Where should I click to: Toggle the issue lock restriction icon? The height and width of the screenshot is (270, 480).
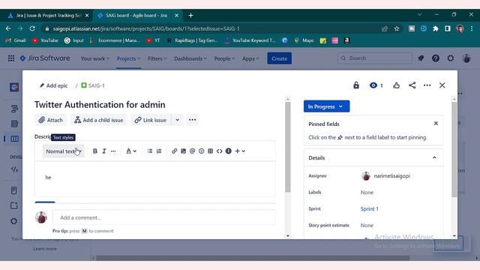click(356, 85)
